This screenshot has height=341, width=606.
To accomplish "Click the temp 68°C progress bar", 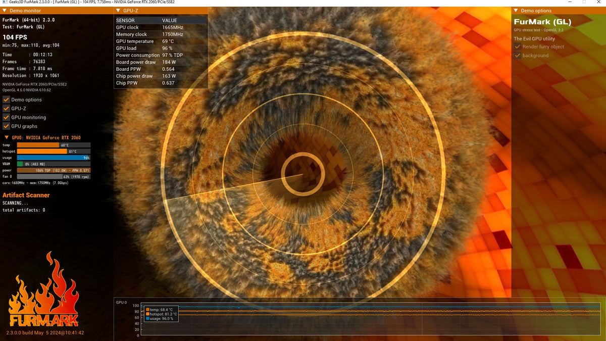I will pyautogui.click(x=54, y=145).
